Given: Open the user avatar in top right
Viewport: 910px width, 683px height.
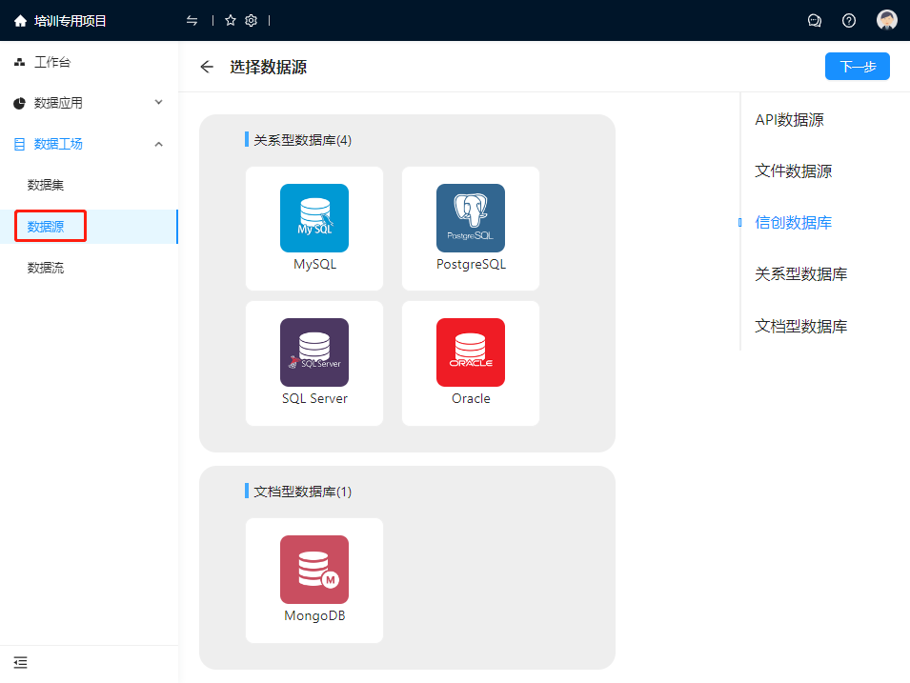Looking at the screenshot, I should tap(887, 20).
